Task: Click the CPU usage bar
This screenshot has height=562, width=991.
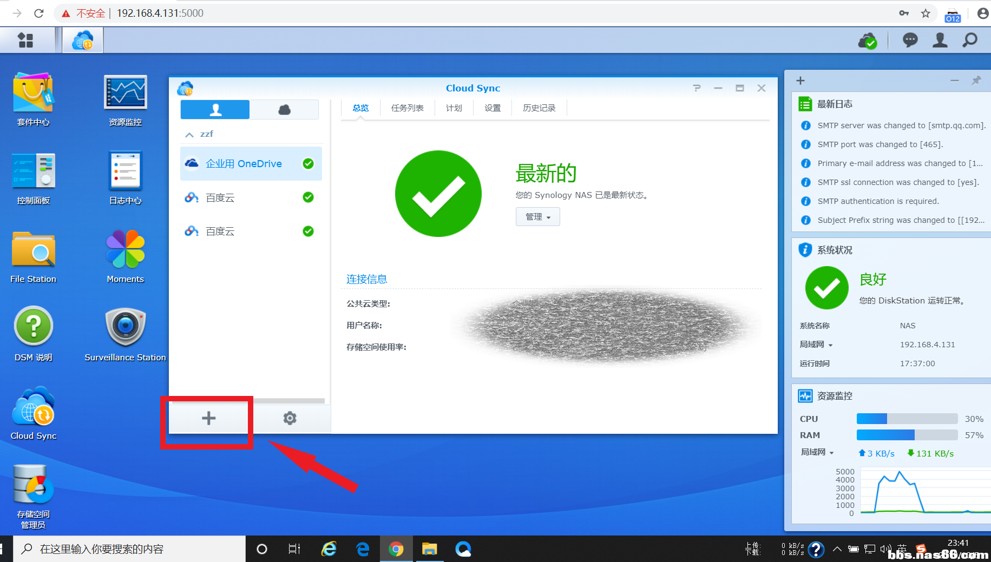Action: pos(907,419)
